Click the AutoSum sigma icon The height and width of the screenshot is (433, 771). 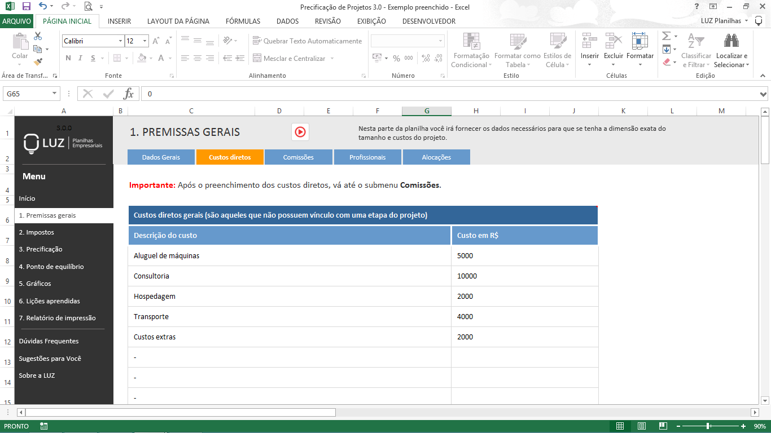[666, 36]
